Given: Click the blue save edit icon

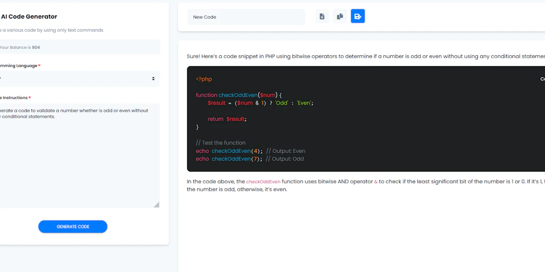Looking at the screenshot, I should 358,16.
